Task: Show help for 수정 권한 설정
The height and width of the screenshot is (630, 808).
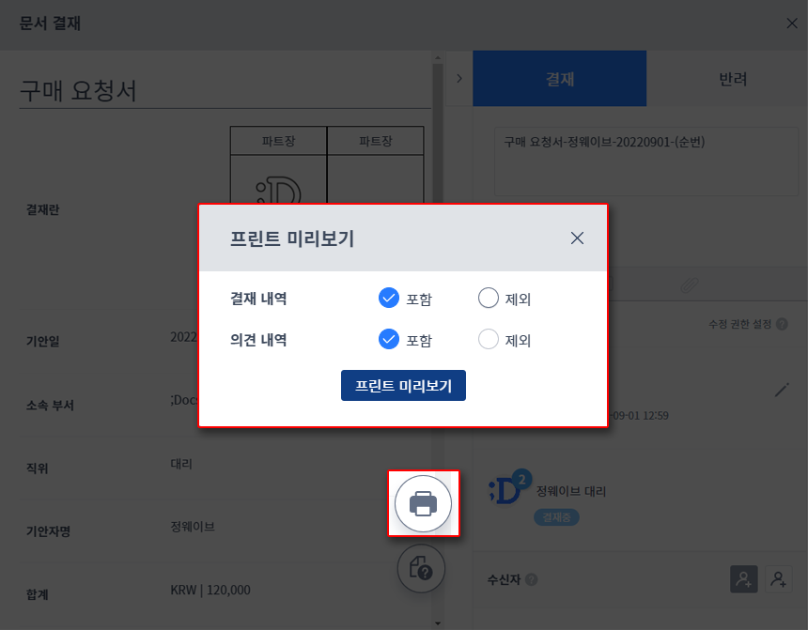Action: click(782, 324)
